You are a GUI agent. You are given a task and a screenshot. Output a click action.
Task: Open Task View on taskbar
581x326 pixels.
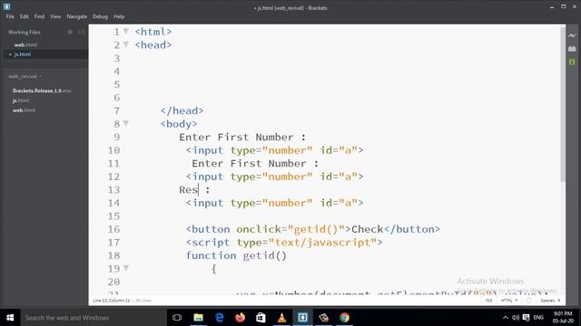pyautogui.click(x=177, y=318)
